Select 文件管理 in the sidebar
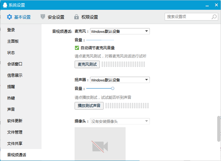 tap(15, 132)
